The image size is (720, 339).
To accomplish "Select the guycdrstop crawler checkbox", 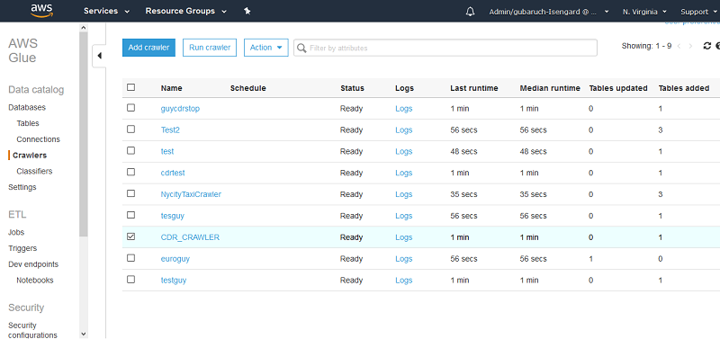I will tap(130, 108).
